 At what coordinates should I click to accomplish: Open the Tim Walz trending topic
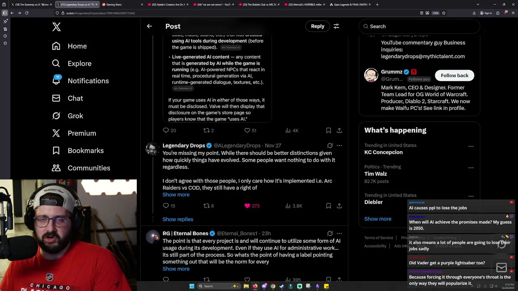376,174
